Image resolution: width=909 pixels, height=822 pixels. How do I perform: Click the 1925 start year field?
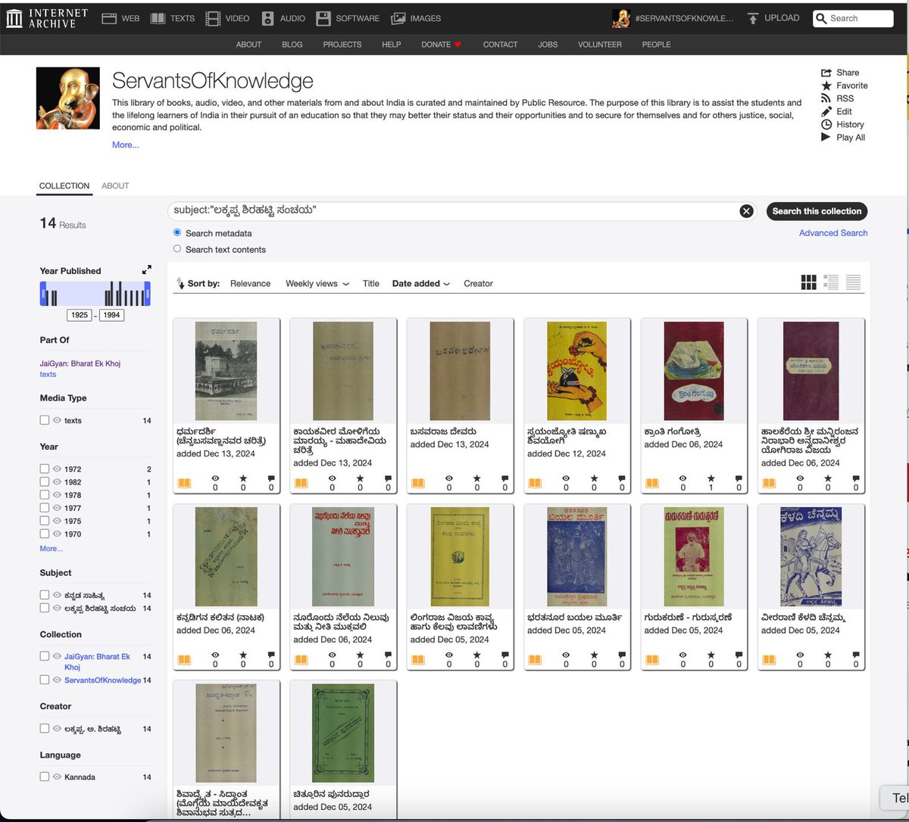(x=80, y=315)
